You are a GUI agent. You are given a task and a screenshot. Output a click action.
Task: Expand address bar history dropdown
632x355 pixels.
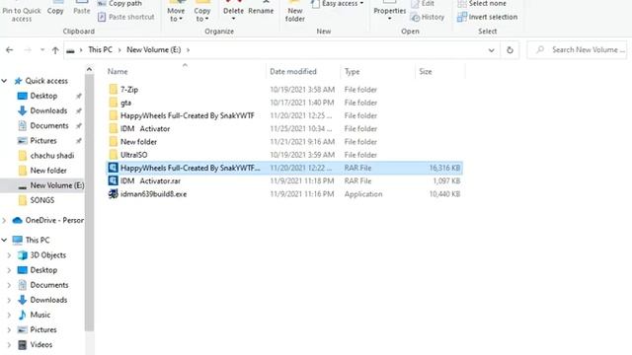[492, 50]
